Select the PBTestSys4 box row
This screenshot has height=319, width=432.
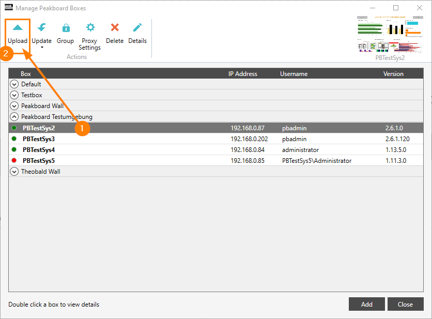tap(216, 150)
